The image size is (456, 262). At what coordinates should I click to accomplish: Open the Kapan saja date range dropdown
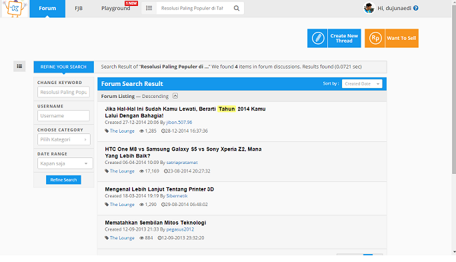coord(65,163)
